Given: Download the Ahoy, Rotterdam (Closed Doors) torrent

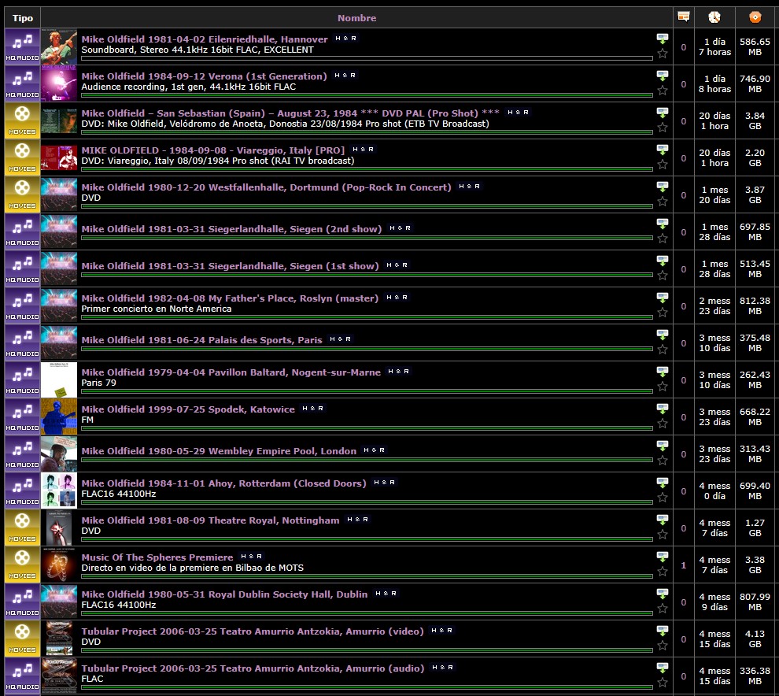Looking at the screenshot, I should click(663, 483).
